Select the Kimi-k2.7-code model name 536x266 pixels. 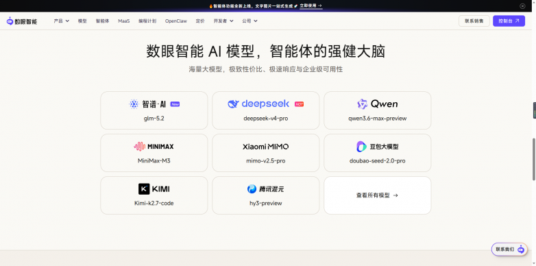coord(154,203)
